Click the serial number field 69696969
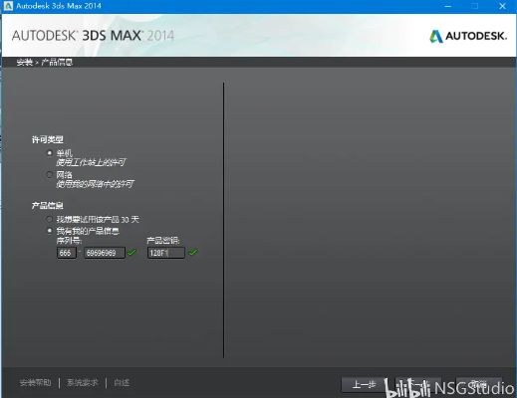 coord(105,253)
